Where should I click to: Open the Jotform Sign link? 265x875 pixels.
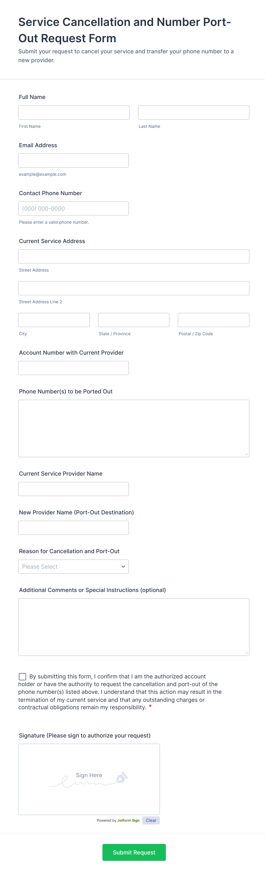128,820
